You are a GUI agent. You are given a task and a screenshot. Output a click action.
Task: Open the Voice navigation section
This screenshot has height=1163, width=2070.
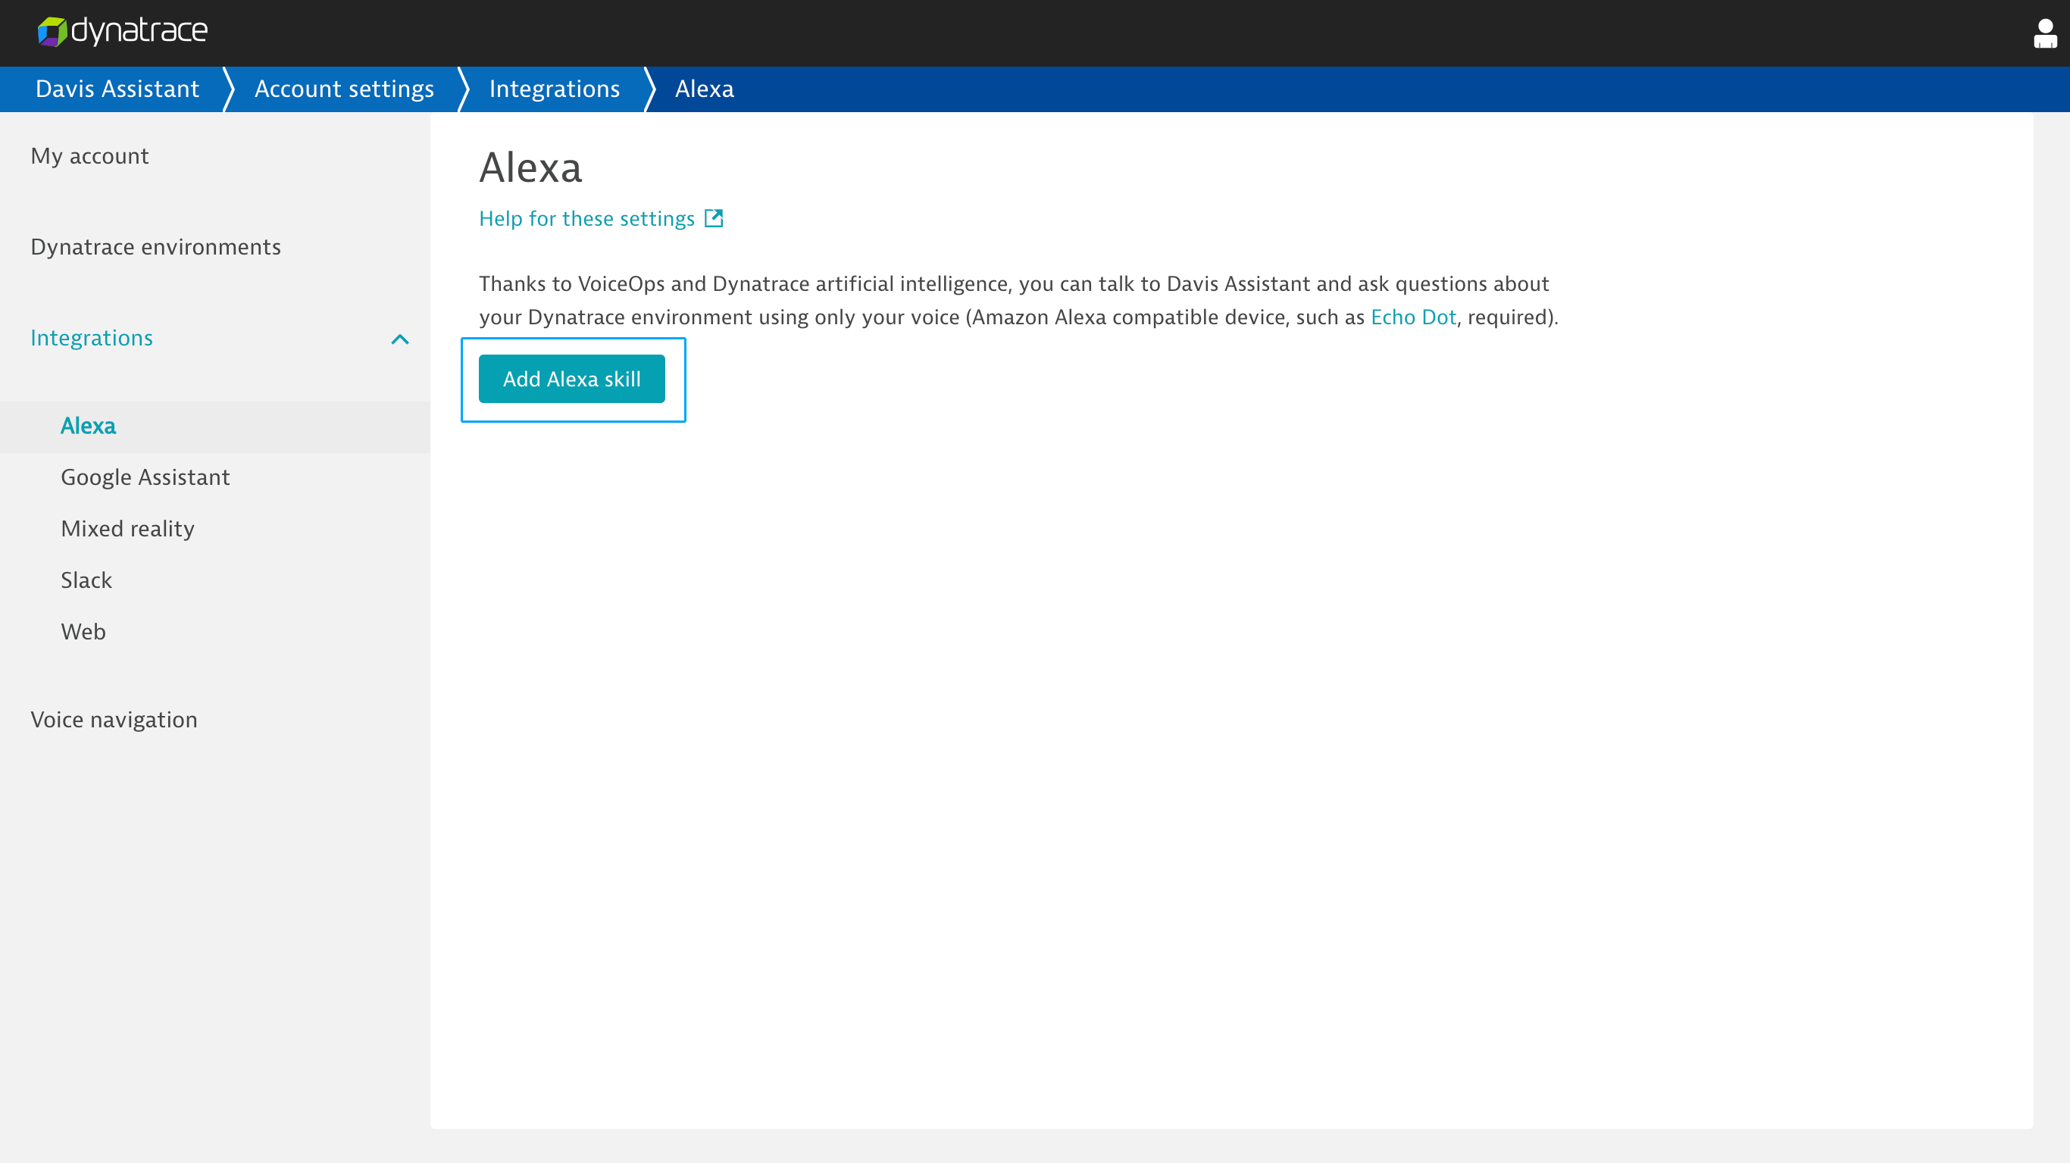[x=114, y=718]
